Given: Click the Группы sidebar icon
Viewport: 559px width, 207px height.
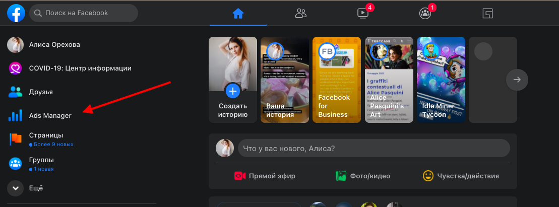Looking at the screenshot, I should pyautogui.click(x=15, y=164).
